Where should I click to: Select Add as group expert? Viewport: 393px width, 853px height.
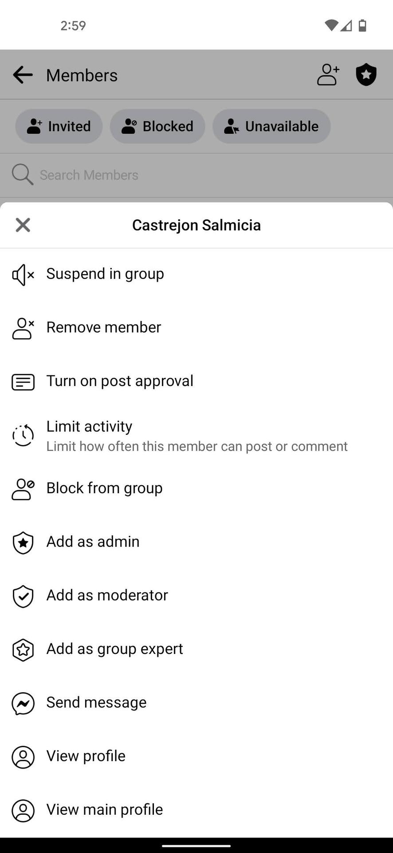[x=115, y=649]
